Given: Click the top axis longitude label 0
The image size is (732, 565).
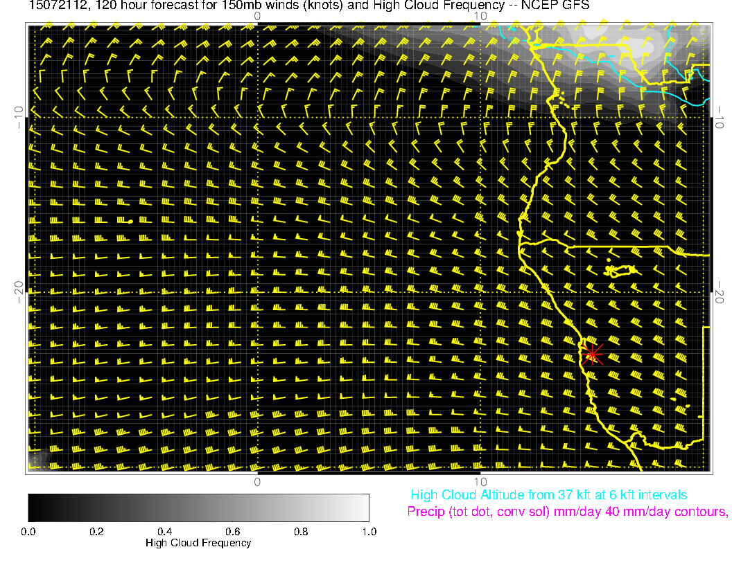Looking at the screenshot, I should pyautogui.click(x=257, y=17).
